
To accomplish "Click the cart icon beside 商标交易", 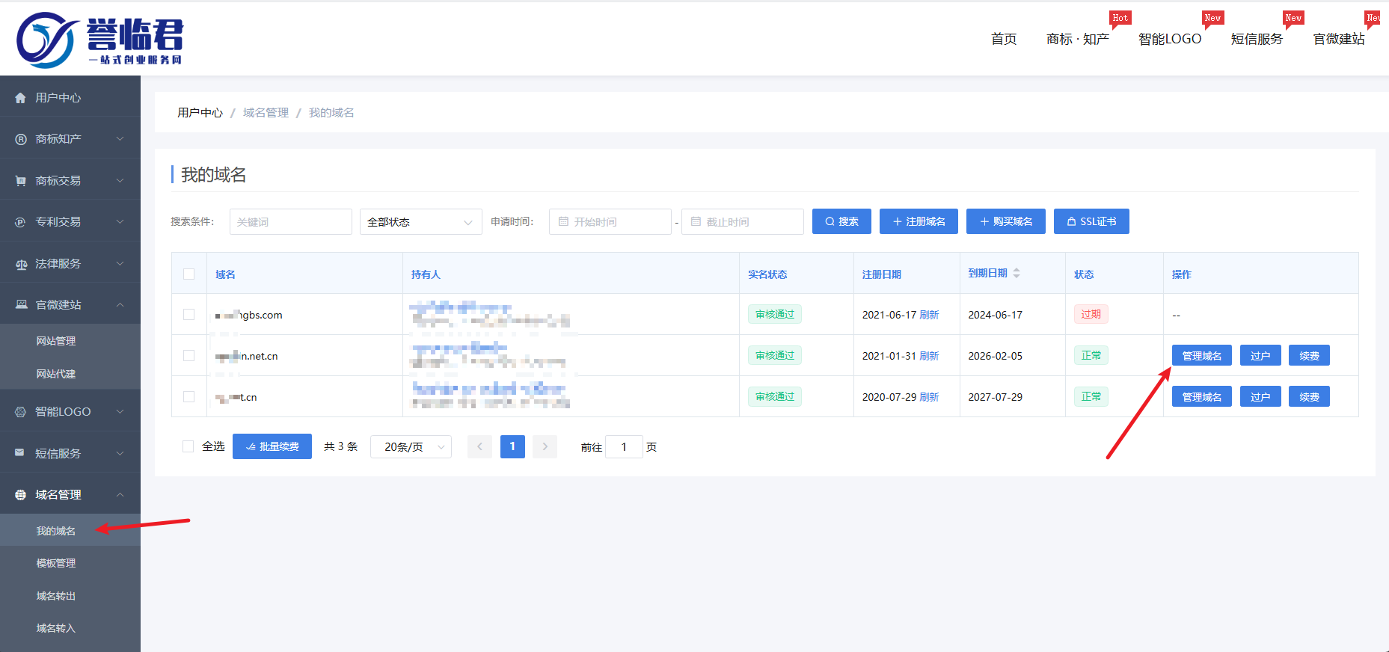I will coord(20,181).
